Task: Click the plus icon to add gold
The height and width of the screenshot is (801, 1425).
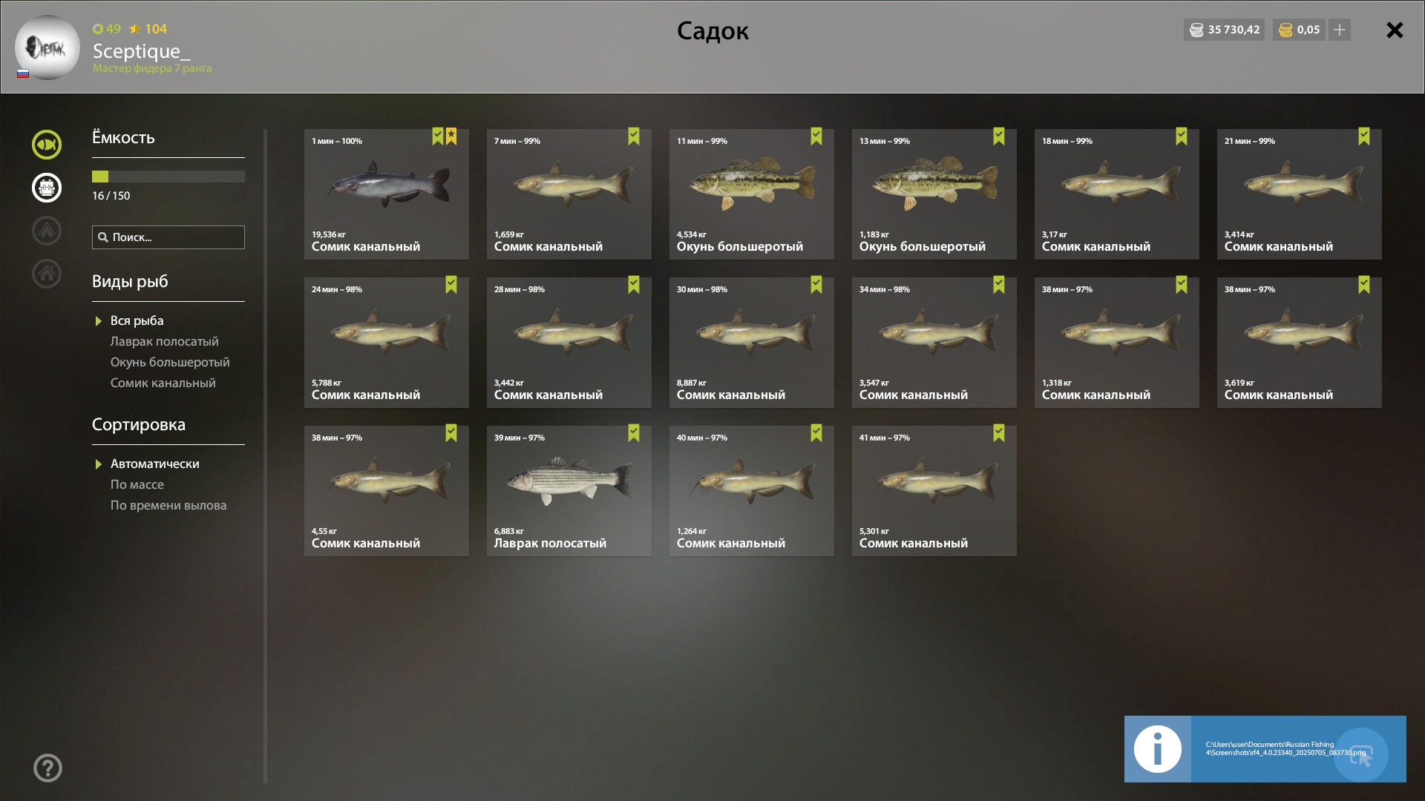Action: [x=1340, y=30]
